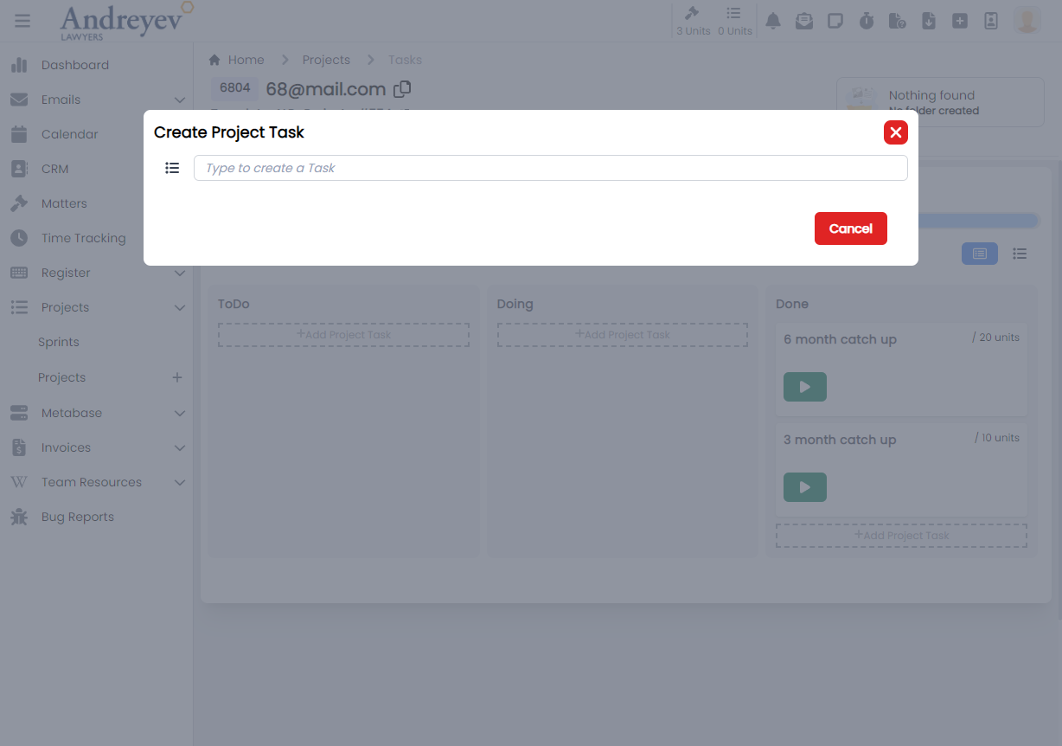Copy 68@mail.com using the copy icon
Viewport: 1062px width, 746px height.
[x=402, y=88]
